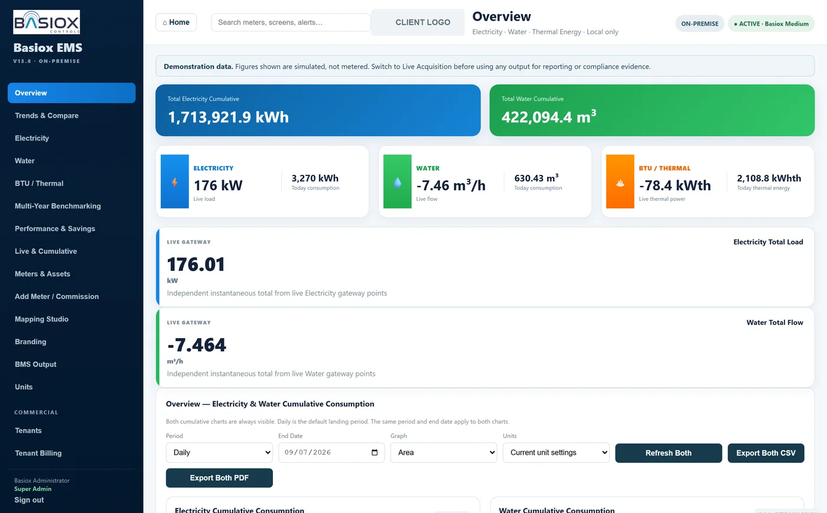The image size is (827, 513).
Task: Click the CLIENT LOGO placeholder
Action: coord(418,22)
